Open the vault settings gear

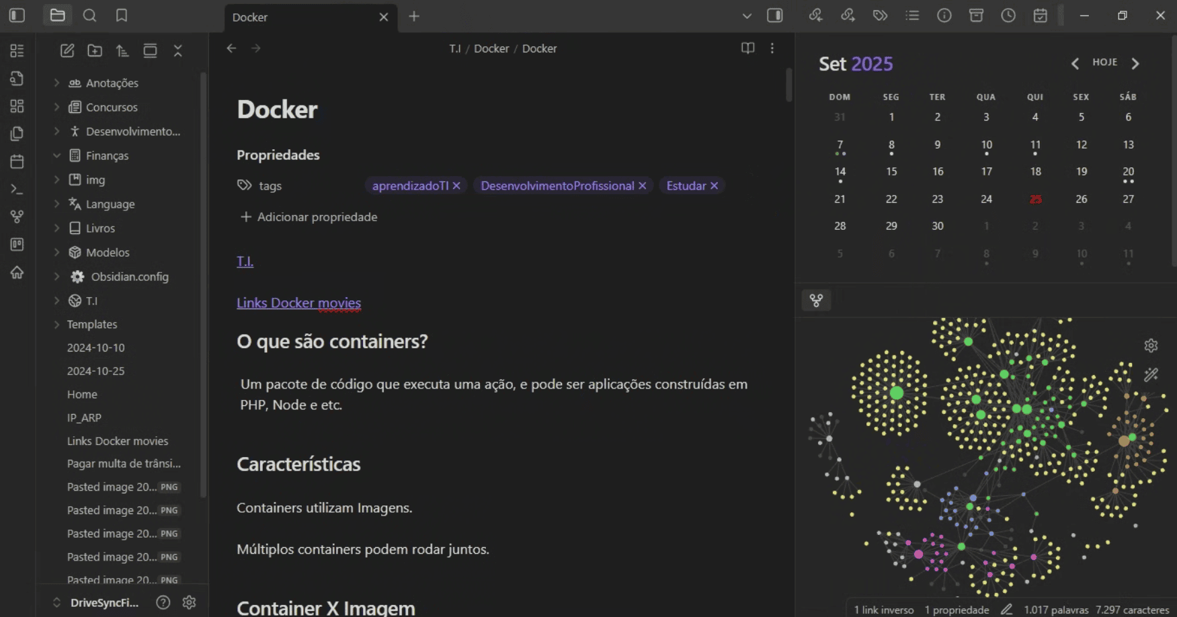point(189,602)
